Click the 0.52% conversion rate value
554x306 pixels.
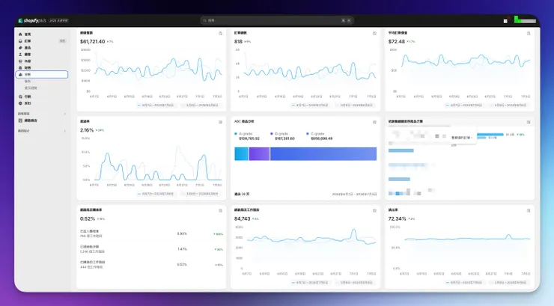pos(88,218)
